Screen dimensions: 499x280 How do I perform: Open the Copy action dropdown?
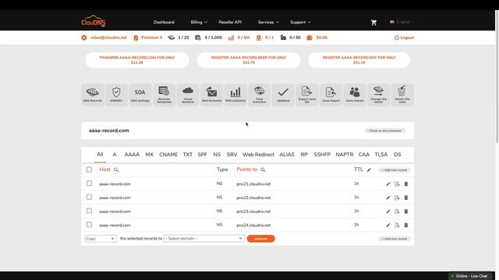pyautogui.click(x=101, y=239)
